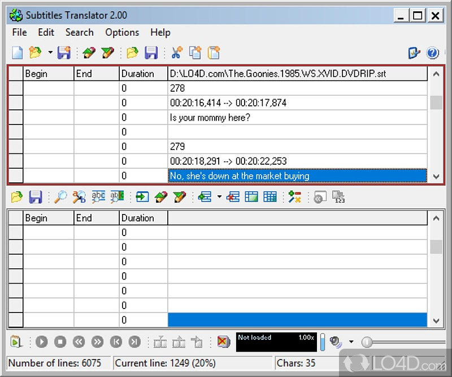This screenshot has height=377, width=452.
Task: Toggle the video display icon with red X
Action: 224,342
